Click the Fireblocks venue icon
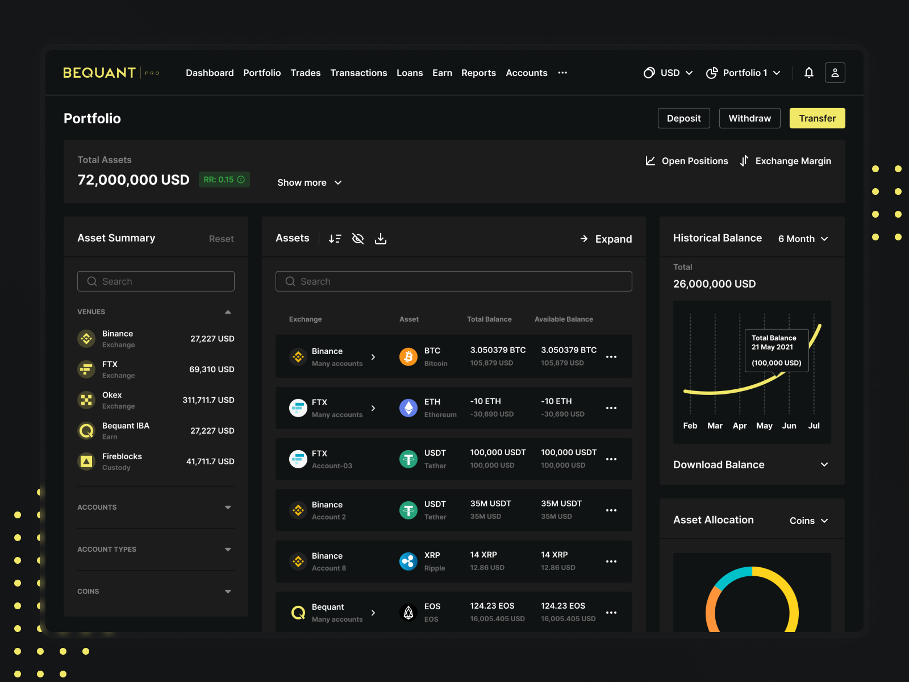Screen dimensions: 909x682 click(86, 461)
